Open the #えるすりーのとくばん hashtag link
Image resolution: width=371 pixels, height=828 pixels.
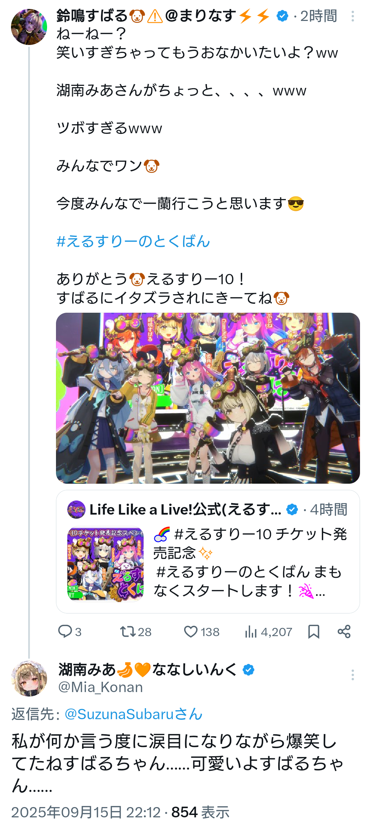[133, 241]
